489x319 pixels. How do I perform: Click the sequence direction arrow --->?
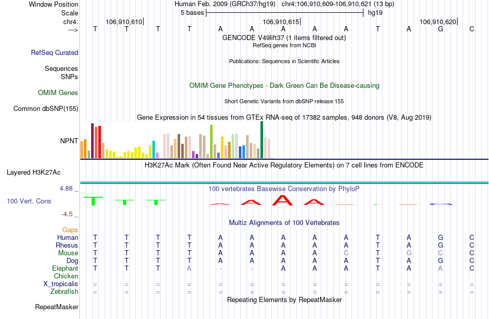click(73, 30)
